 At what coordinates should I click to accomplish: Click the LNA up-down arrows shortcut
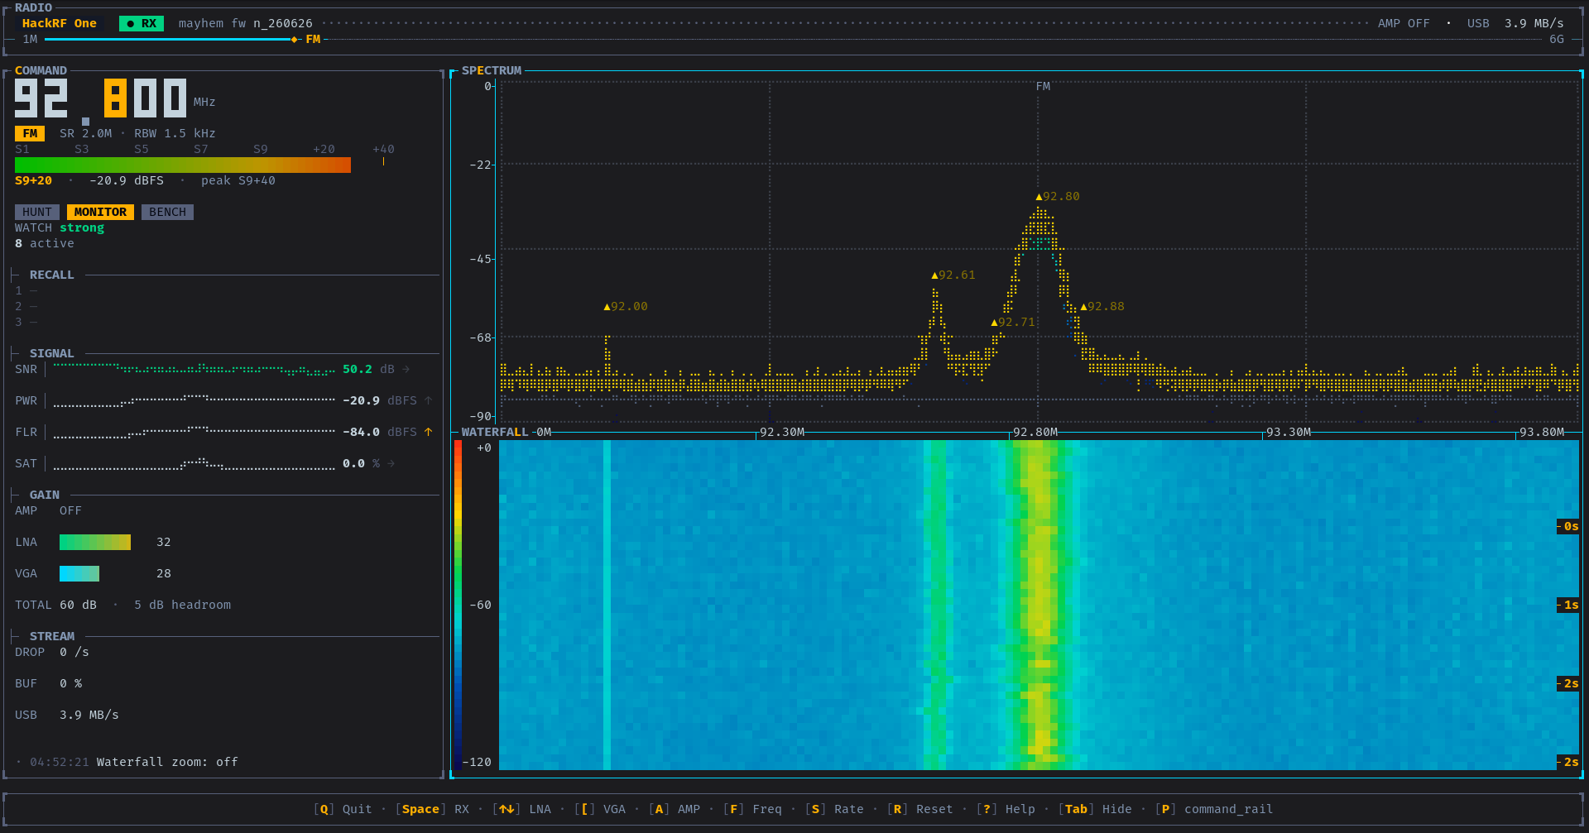521,809
